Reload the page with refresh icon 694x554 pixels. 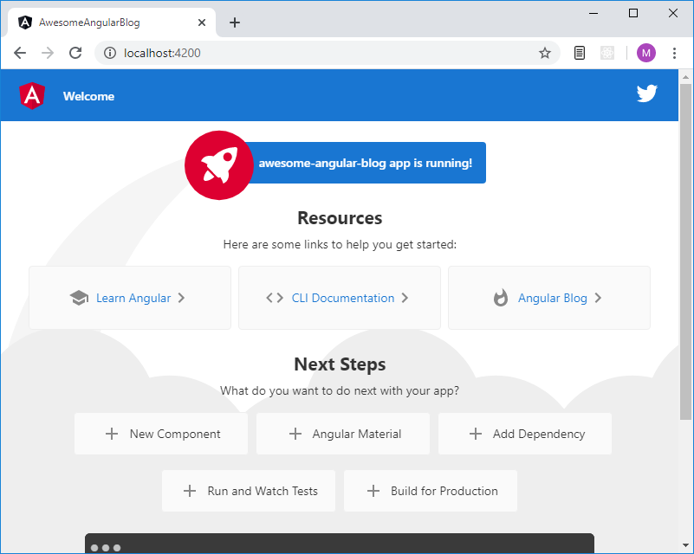click(75, 52)
